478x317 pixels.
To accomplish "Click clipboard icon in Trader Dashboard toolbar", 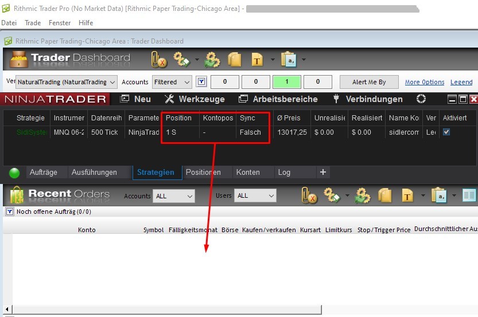I will [289, 60].
